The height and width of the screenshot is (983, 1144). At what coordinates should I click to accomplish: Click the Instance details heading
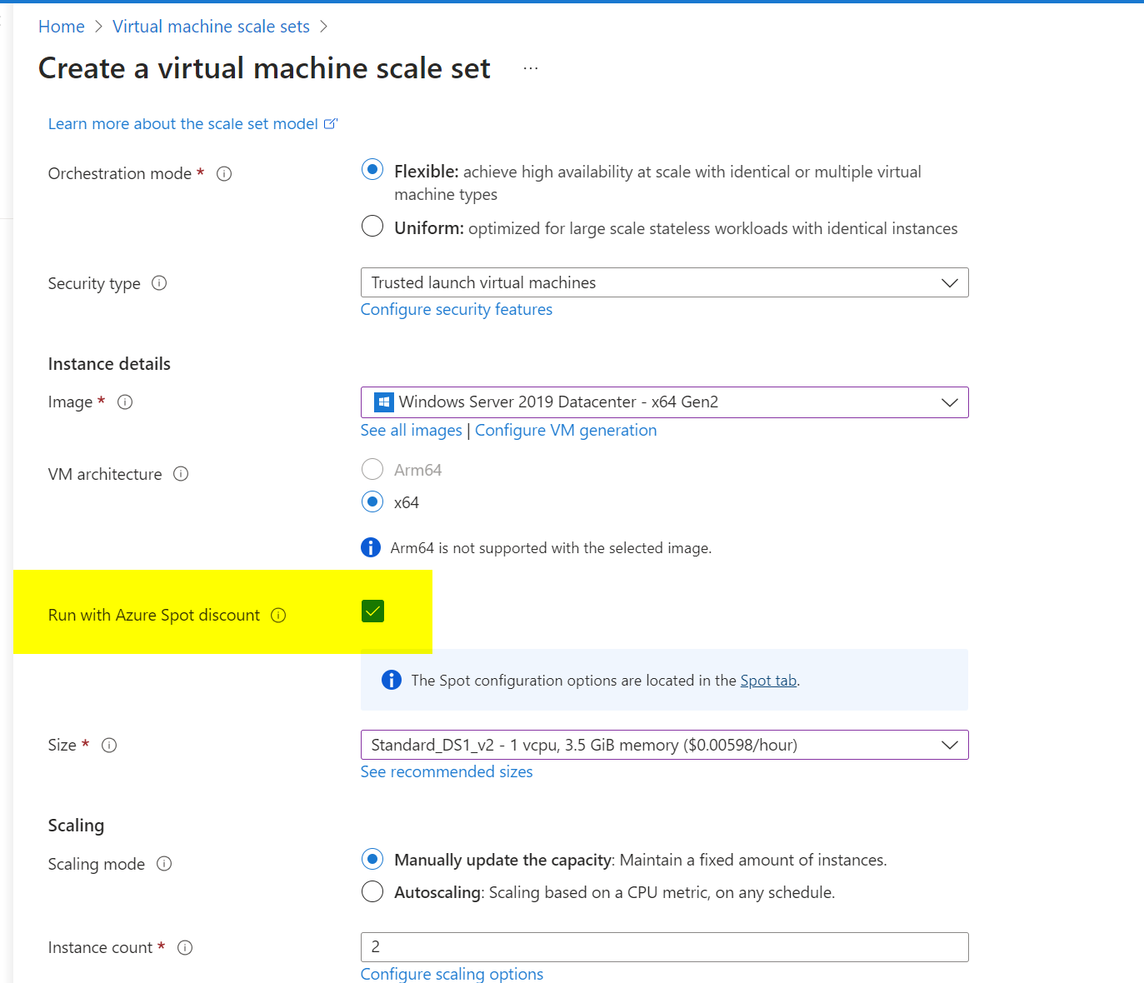pyautogui.click(x=109, y=364)
